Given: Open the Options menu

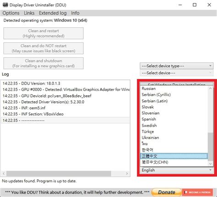Looking at the screenshot, I should coord(11,13).
